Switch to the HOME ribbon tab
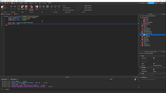The height and width of the screenshot is (93, 166). (x=21, y=3)
